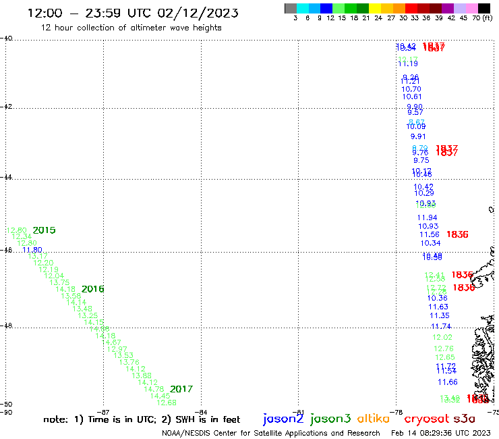
Task: Click the 10.70 wave height value
Action: [411, 89]
